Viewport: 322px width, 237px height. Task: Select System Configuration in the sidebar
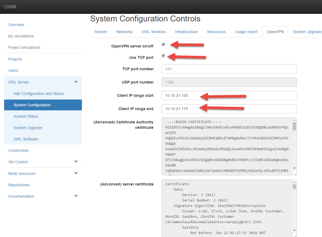(x=43, y=105)
